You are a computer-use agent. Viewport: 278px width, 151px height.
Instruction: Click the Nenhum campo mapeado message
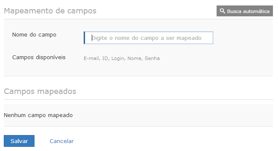(38, 115)
